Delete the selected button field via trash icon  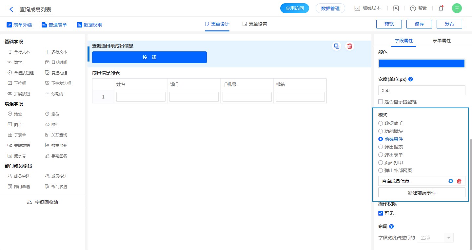pyautogui.click(x=350, y=46)
